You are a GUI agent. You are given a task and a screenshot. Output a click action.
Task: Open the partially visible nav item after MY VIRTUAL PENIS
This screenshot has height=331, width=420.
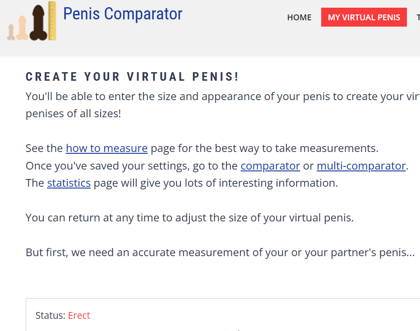click(x=418, y=17)
